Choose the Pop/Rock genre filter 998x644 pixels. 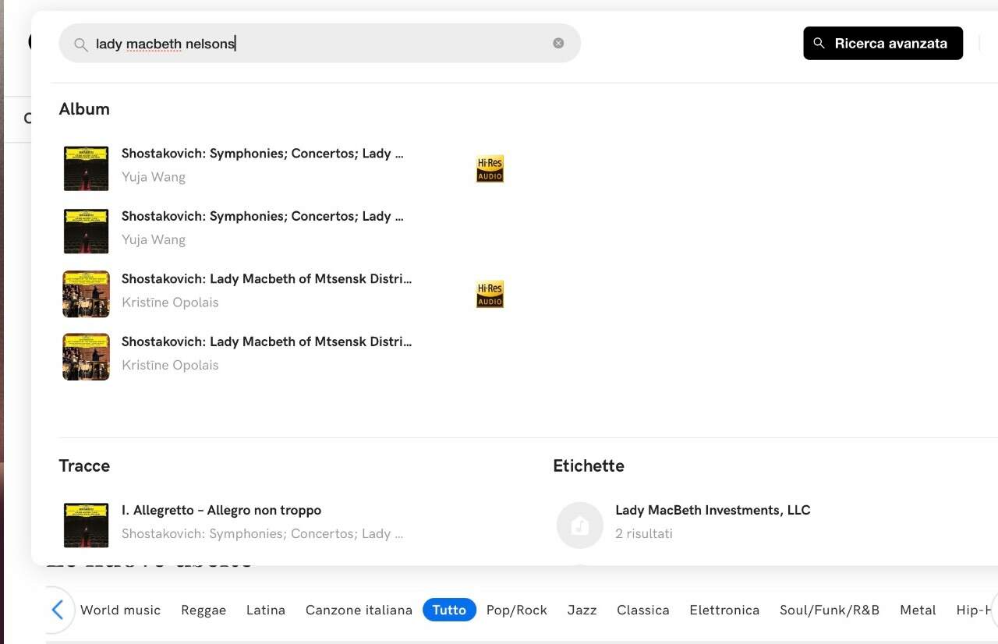pyautogui.click(x=516, y=610)
